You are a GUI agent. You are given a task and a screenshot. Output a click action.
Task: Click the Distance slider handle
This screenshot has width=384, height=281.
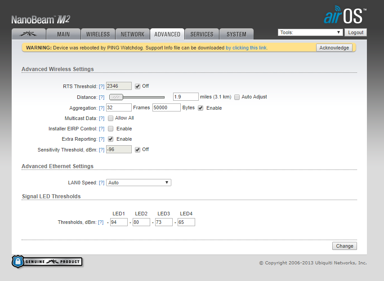click(116, 97)
